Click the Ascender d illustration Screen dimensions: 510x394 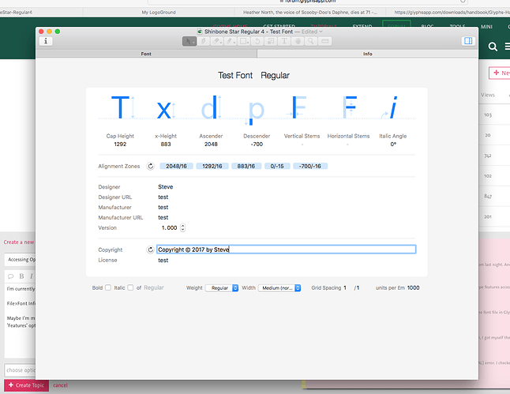point(211,107)
